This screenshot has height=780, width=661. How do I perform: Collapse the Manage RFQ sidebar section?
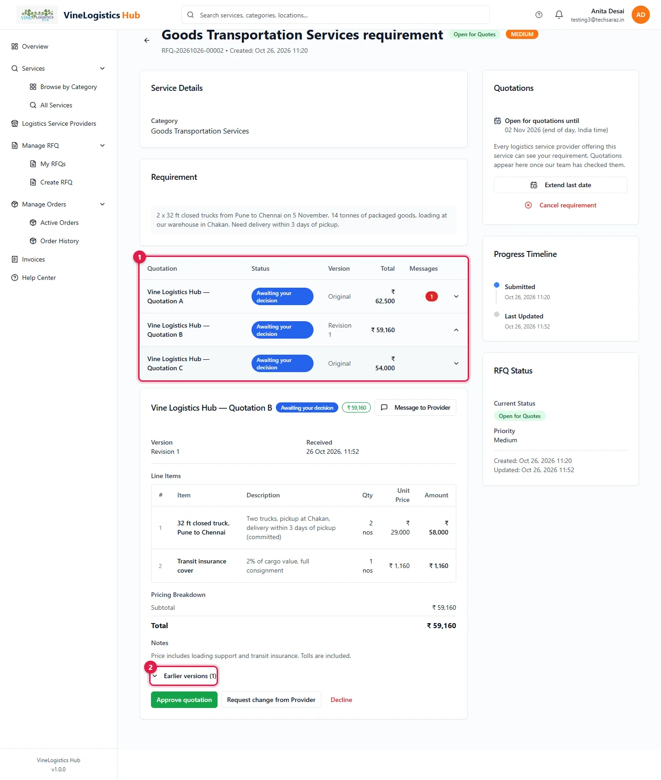pyautogui.click(x=102, y=145)
